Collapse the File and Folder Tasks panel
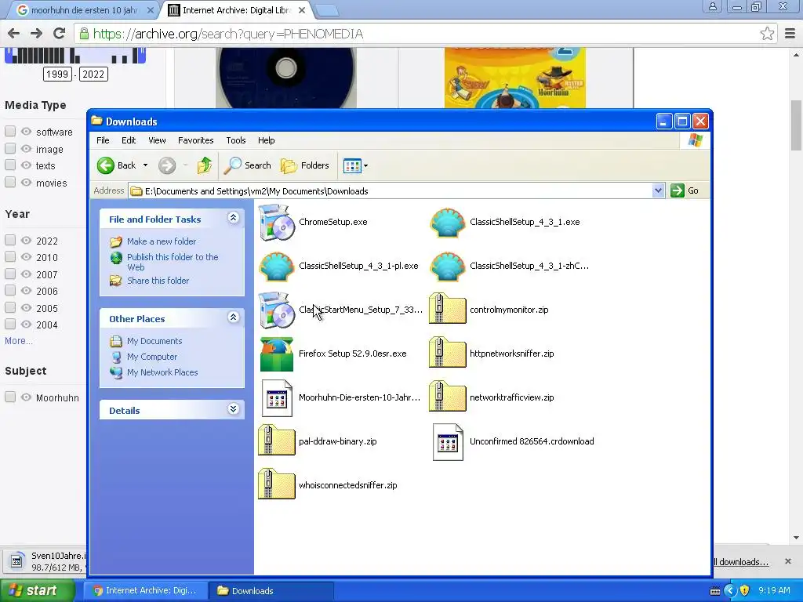This screenshot has height=602, width=803. (x=233, y=218)
